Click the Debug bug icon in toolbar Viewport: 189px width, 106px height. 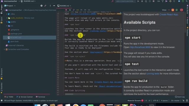point(142,1)
